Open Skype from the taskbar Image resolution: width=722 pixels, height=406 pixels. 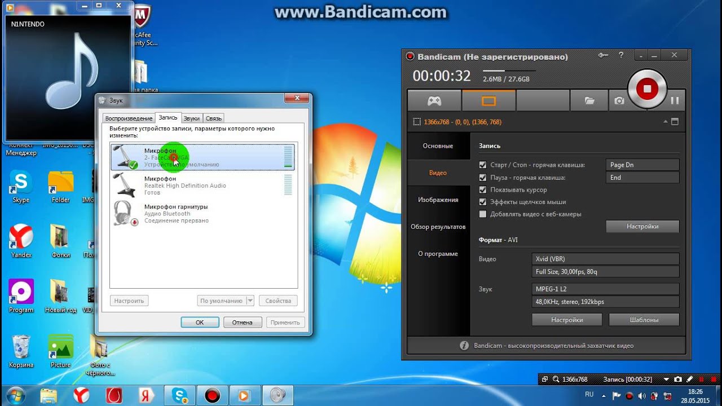tap(180, 395)
